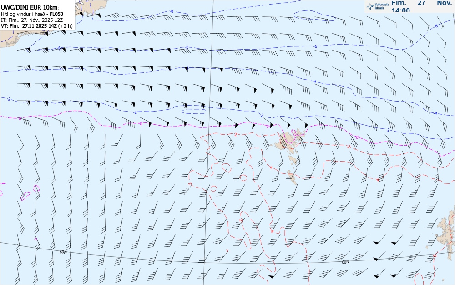
Task: Click the 'Fim. 27 Nóv.' date header
Action: 421,3
